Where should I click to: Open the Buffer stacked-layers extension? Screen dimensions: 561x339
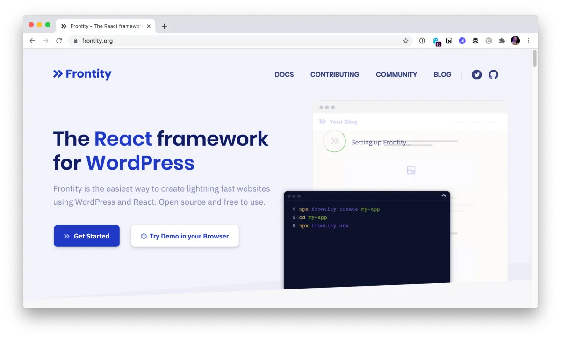click(475, 41)
